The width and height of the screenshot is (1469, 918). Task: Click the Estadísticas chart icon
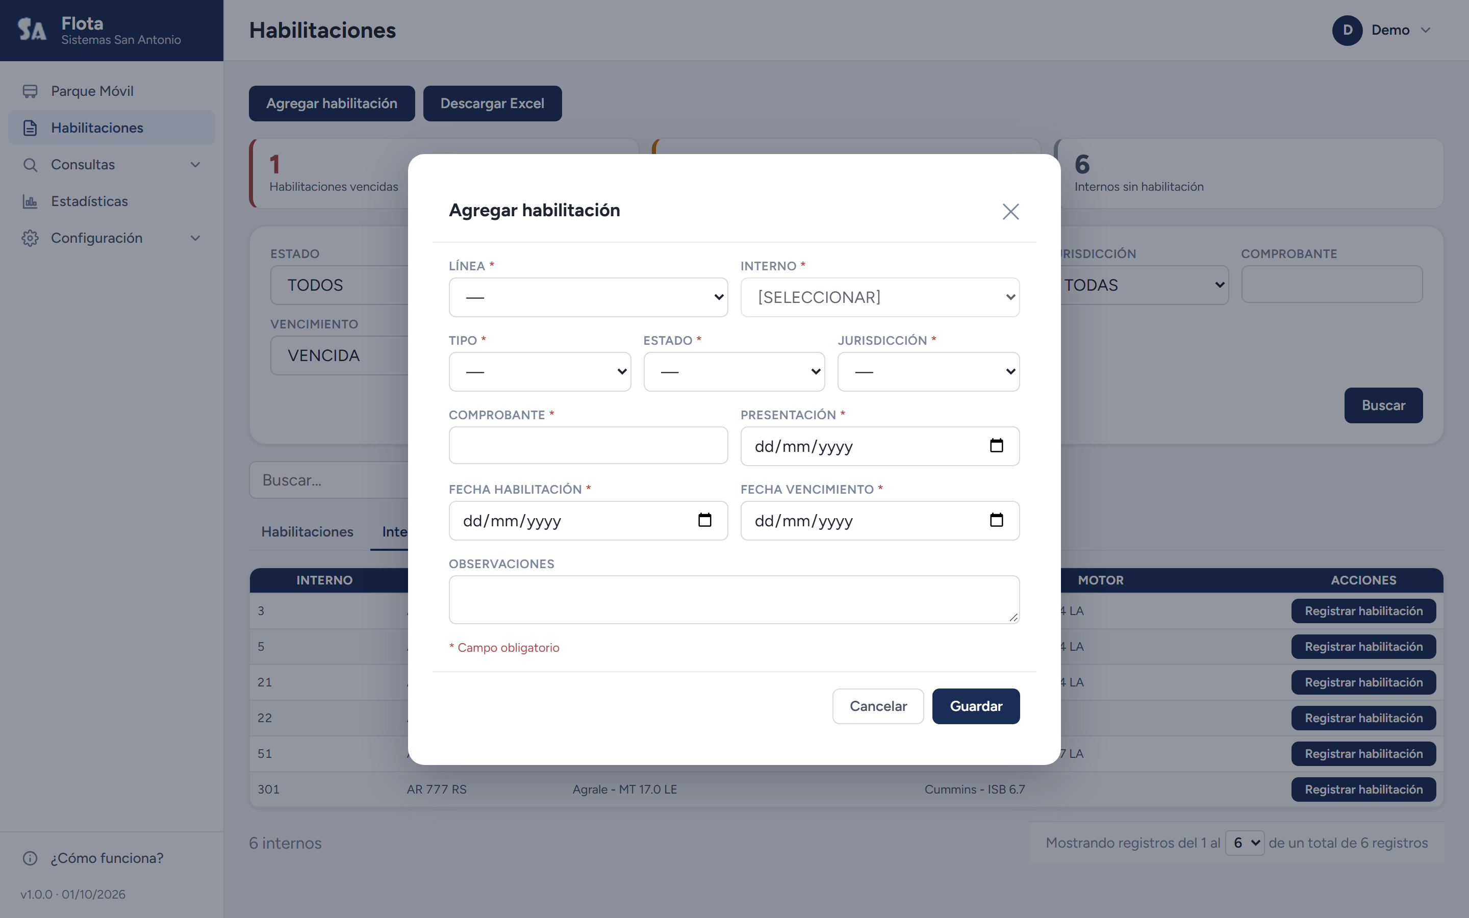30,201
